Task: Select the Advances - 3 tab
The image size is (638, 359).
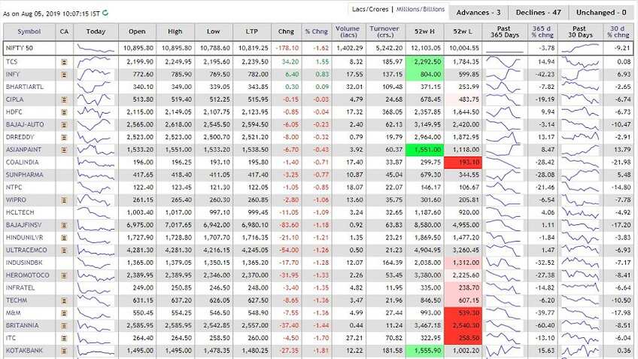Action: click(x=478, y=13)
